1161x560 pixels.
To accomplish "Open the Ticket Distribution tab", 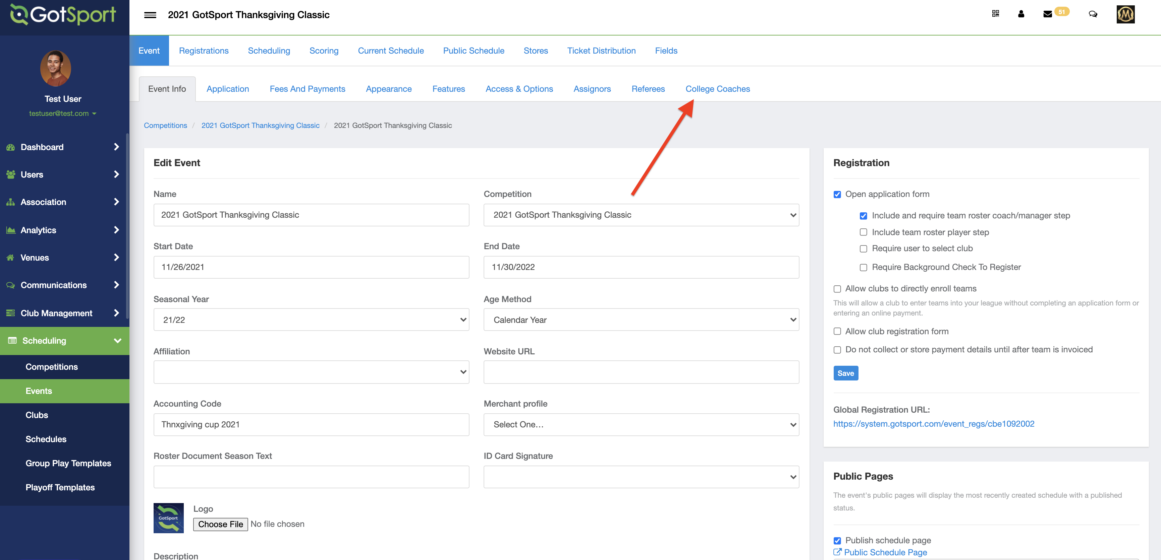I will [601, 51].
